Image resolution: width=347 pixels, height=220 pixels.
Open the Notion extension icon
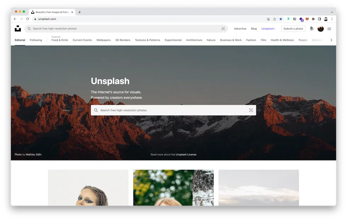pos(295,19)
